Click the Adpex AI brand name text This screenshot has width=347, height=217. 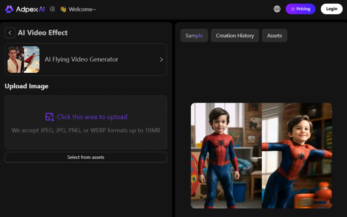tap(30, 9)
